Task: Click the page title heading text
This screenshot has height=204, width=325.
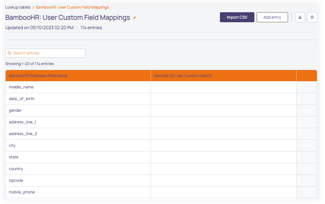Action: [x=68, y=18]
